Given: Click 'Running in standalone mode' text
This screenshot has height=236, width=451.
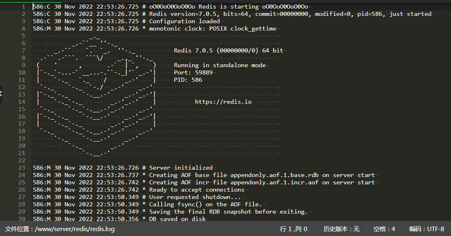Looking at the screenshot, I should pyautogui.click(x=220, y=65).
